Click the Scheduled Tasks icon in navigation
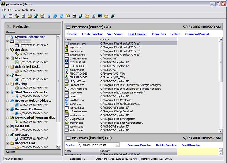This screenshot has width=227, height=164. [12, 67]
